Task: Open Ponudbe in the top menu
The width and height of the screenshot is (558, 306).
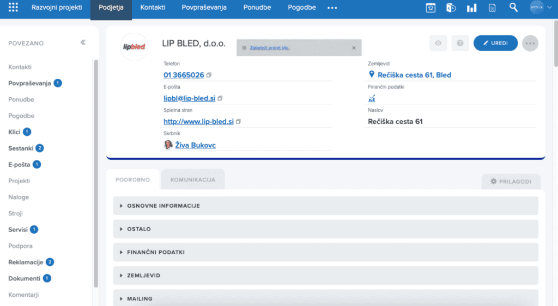Action: click(x=257, y=8)
